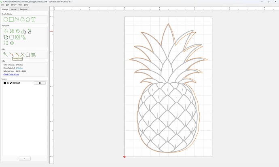Image resolution: width=279 pixels, height=167 pixels.
Task: Toggle the lock on DEFAULT layer
Action: [x=11, y=83]
